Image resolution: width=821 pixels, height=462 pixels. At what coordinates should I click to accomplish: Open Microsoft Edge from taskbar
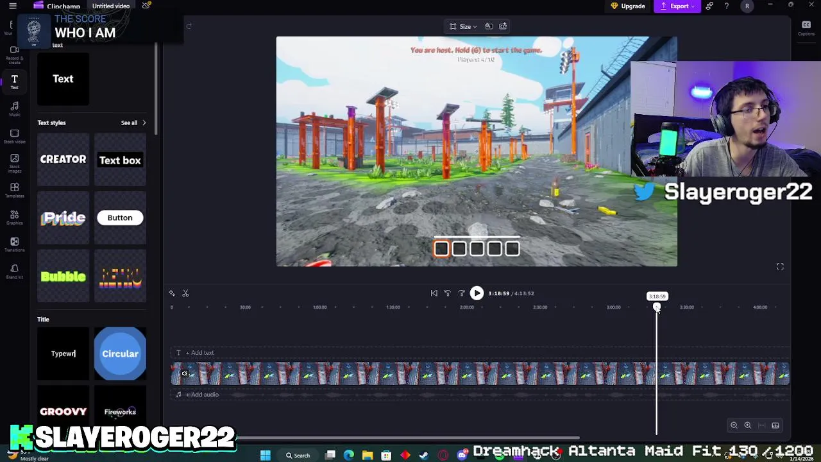[x=349, y=456]
